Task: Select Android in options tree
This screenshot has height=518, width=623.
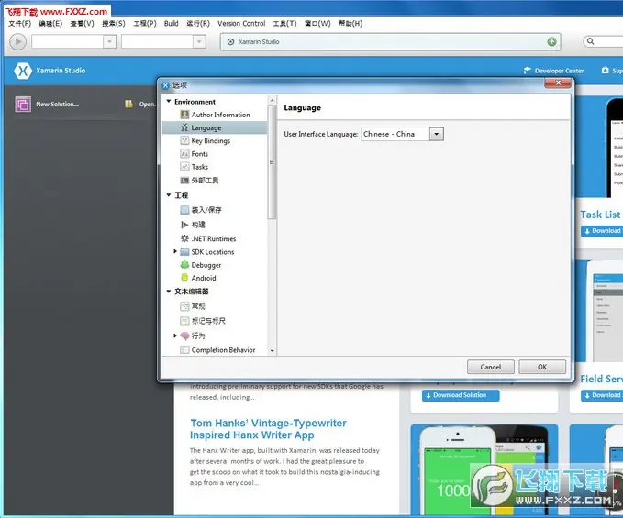Action: pos(204,278)
